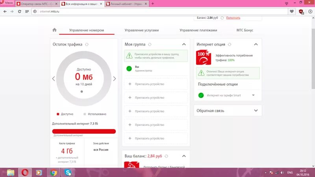Viewport: 315px width, 177px height.
Task: Close the Личный кабинет tab
Action: [146, 4]
